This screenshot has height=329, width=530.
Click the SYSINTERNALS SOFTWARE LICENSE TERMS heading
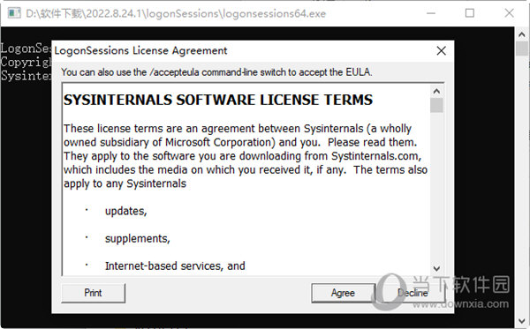coord(218,100)
